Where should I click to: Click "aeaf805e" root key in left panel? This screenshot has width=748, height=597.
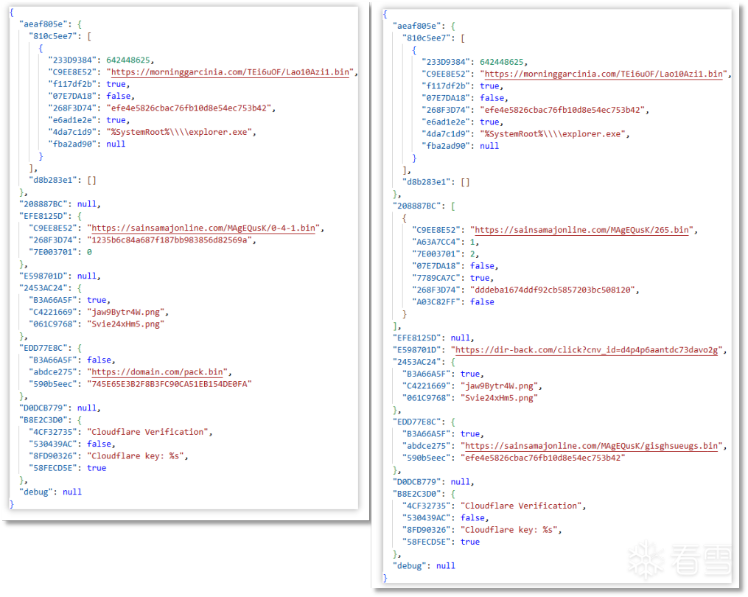click(44, 24)
